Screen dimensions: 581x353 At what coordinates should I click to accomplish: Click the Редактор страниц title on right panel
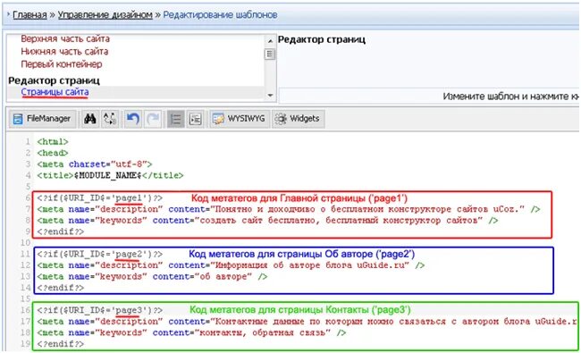(x=322, y=39)
